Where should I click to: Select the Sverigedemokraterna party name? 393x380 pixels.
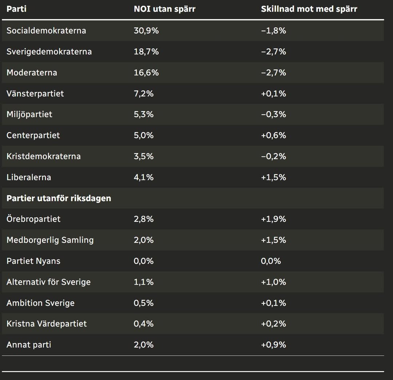click(49, 52)
